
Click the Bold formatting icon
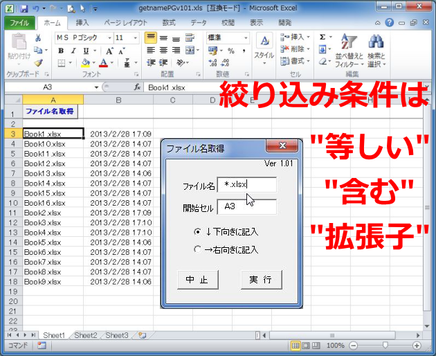tap(62, 51)
